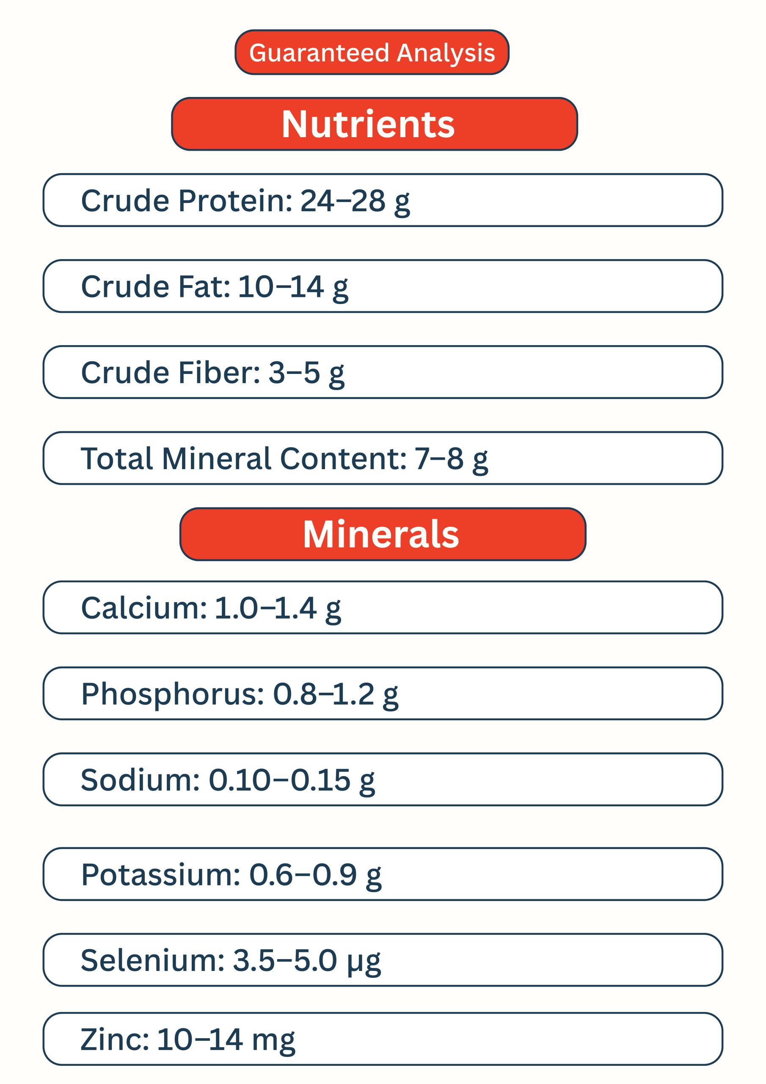Screen dimensions: 766x1084
Task: Select the Nutrients section header
Action: 374,124
